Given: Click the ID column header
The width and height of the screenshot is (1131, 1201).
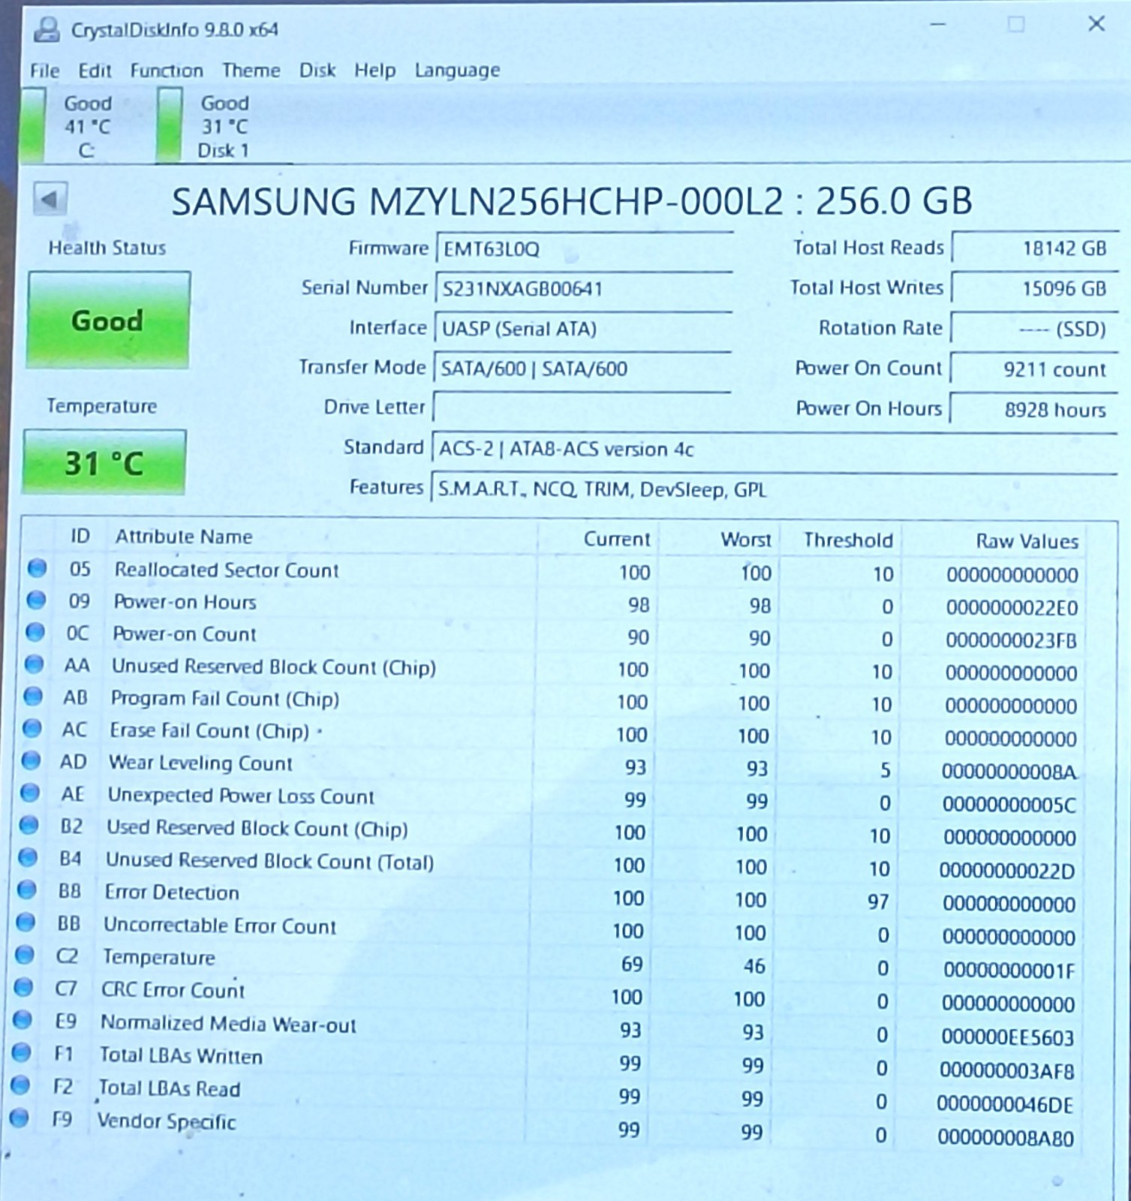Looking at the screenshot, I should coord(80,537).
